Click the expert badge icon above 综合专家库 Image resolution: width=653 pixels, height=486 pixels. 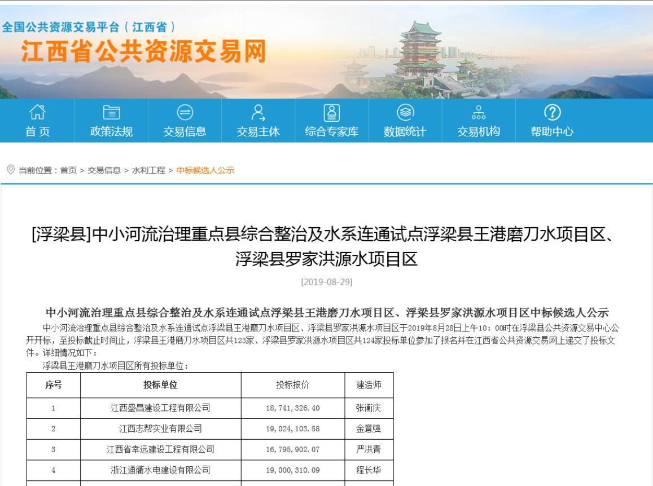point(331,112)
